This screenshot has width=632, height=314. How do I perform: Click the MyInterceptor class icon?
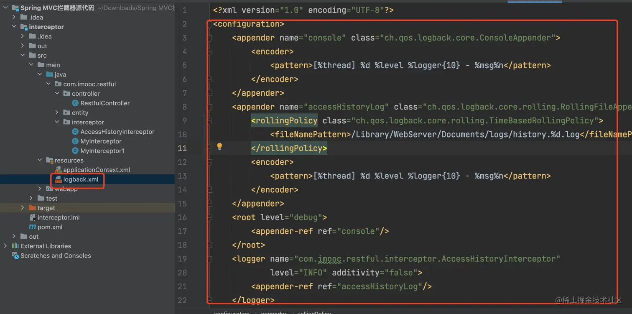tap(75, 141)
